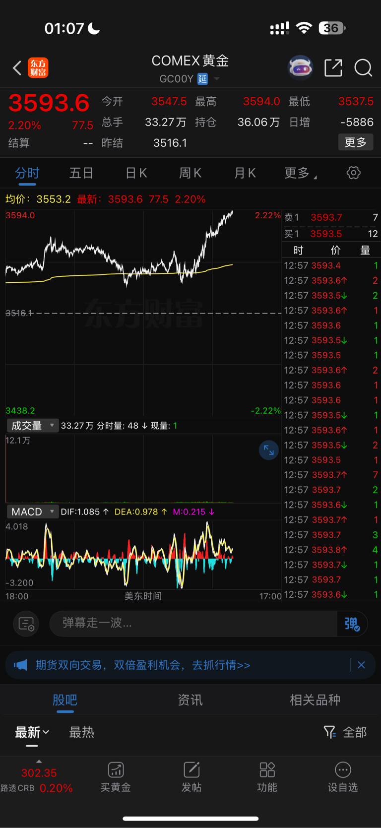
Task: Switch to the 日K chart tab
Action: tap(136, 173)
